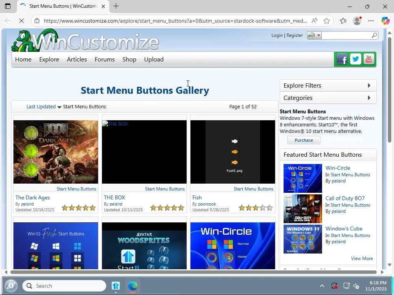Screen dimensions: 394x295
Task: Rate The Dark Ages with stars
Action: (x=78, y=208)
